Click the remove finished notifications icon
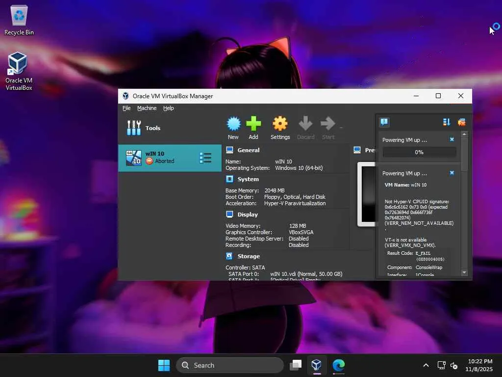This screenshot has width=502, height=377. tap(461, 122)
